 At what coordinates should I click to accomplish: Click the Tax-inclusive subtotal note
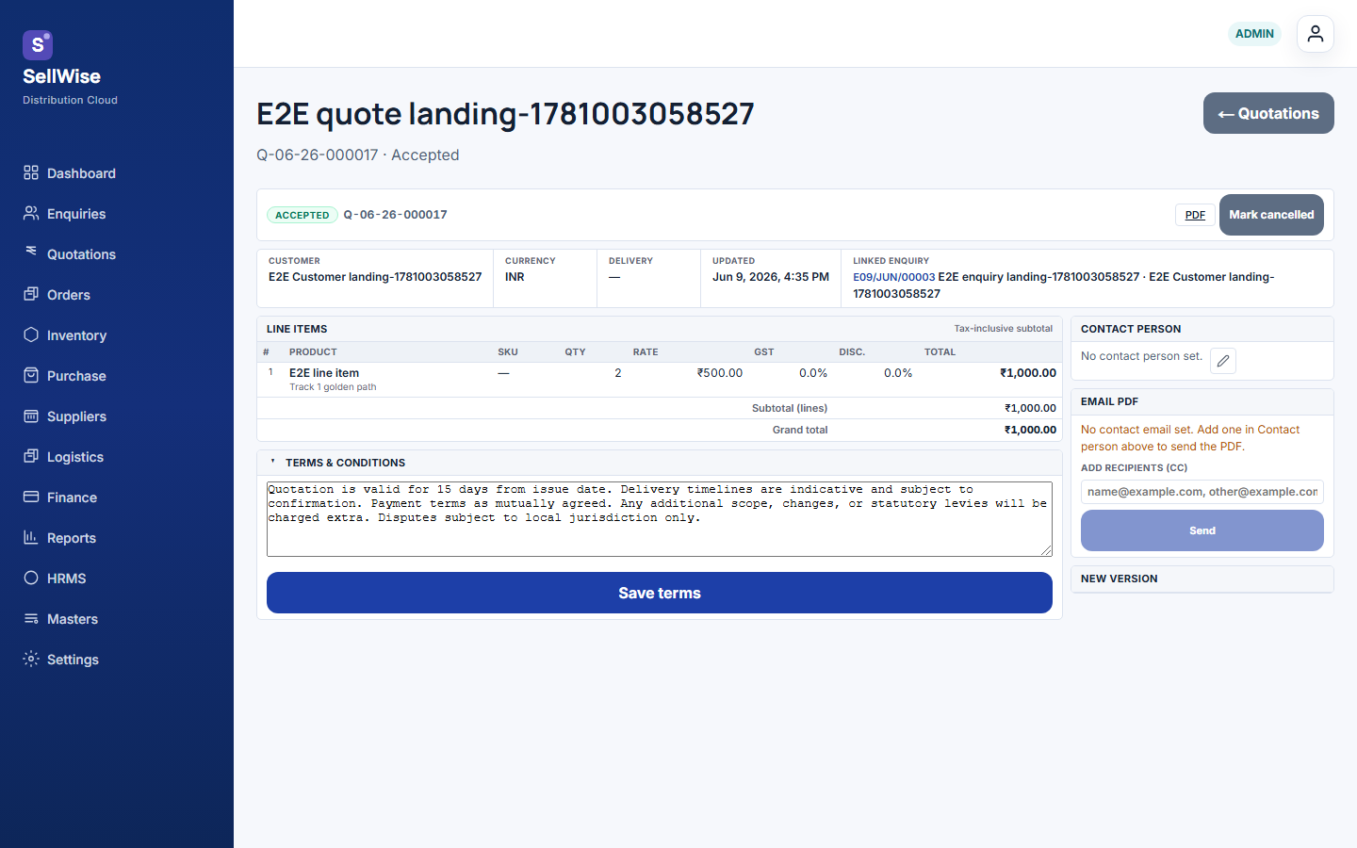pyautogui.click(x=1004, y=329)
